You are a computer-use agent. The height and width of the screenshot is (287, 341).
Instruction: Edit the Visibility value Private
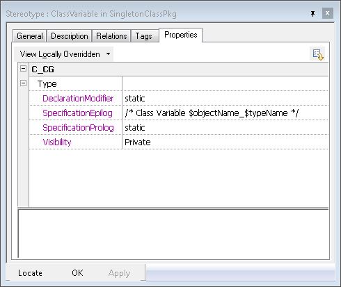click(x=225, y=142)
